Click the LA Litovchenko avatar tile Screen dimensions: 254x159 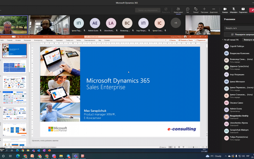pyautogui.click(x=111, y=23)
